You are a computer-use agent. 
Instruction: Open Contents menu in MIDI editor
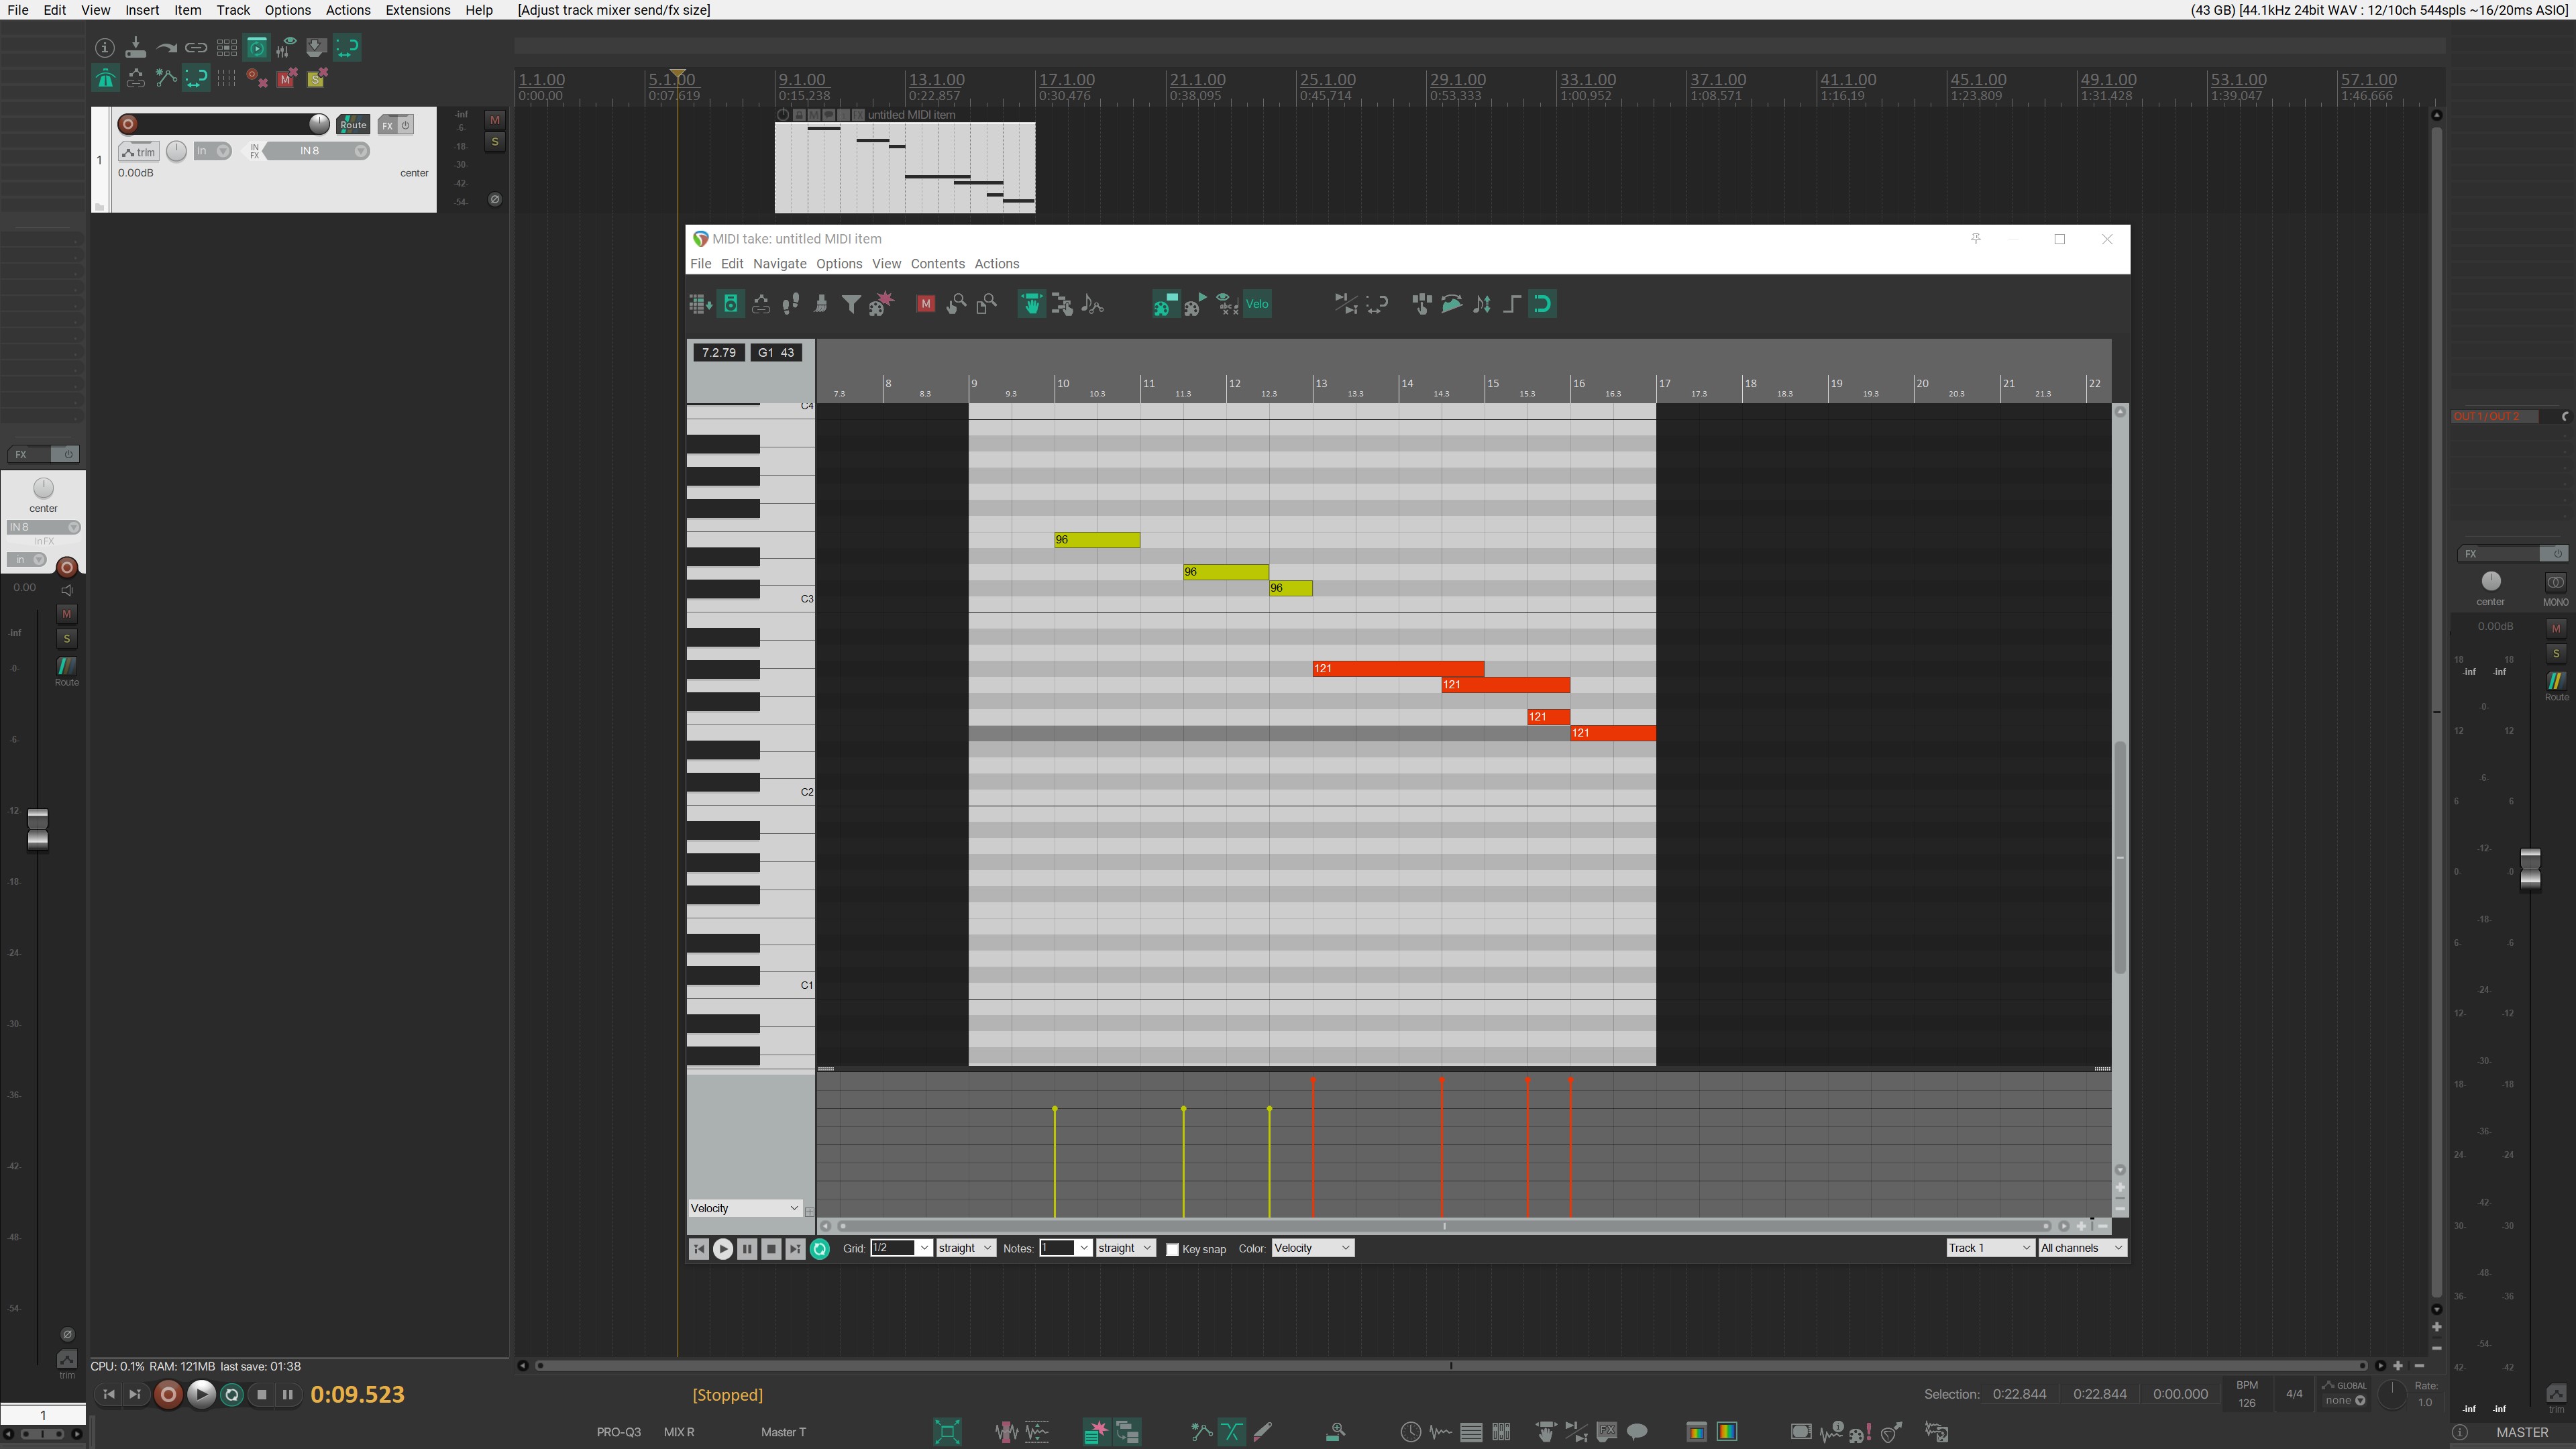[937, 264]
